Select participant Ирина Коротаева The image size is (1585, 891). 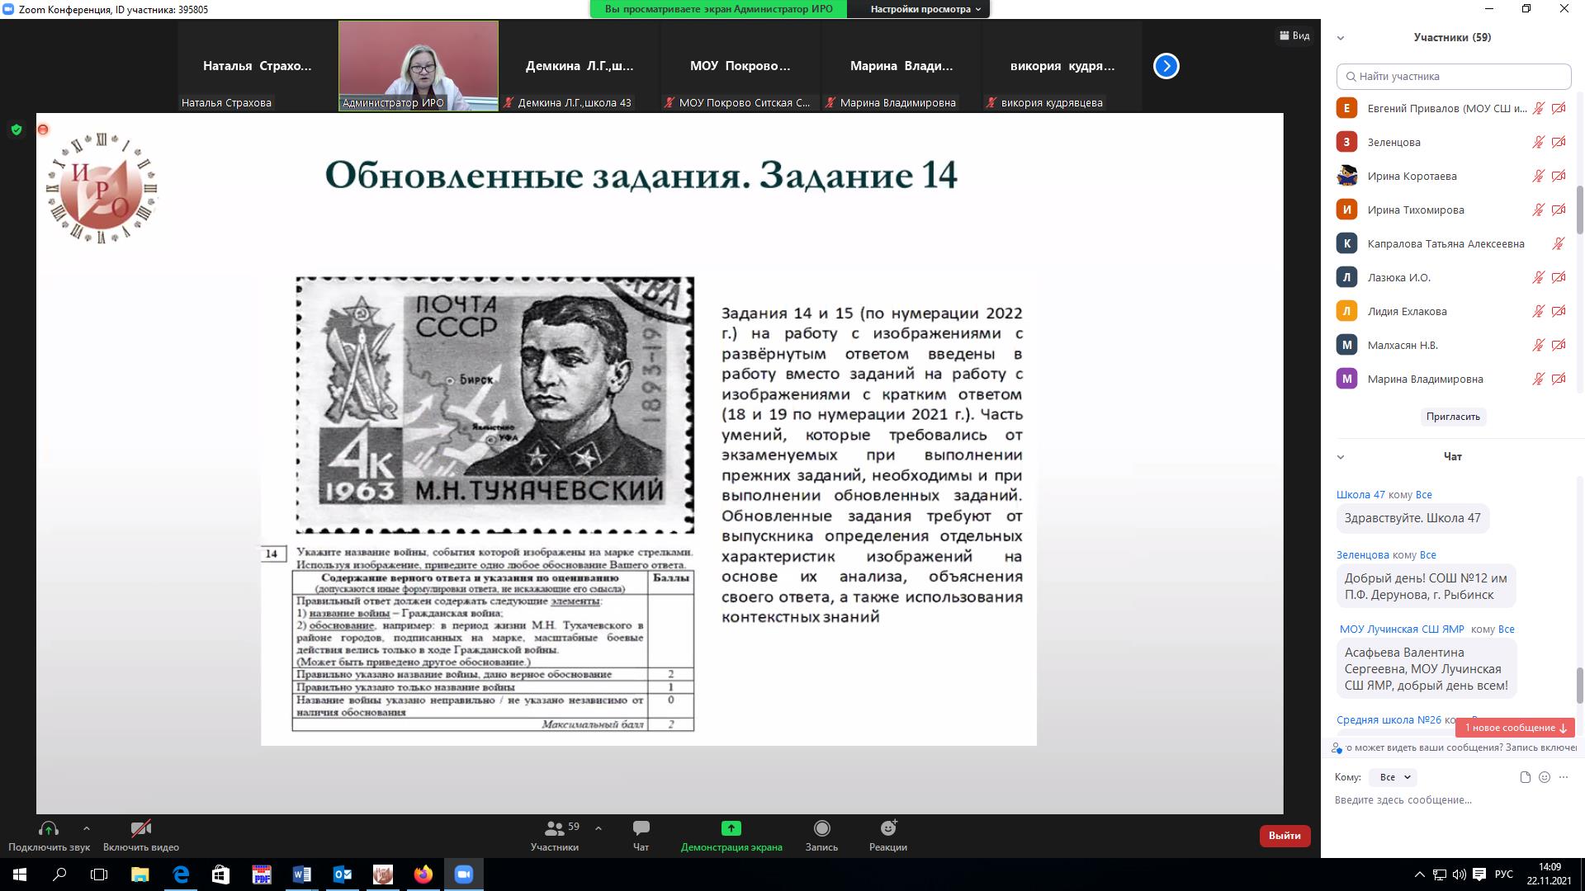tap(1451, 176)
